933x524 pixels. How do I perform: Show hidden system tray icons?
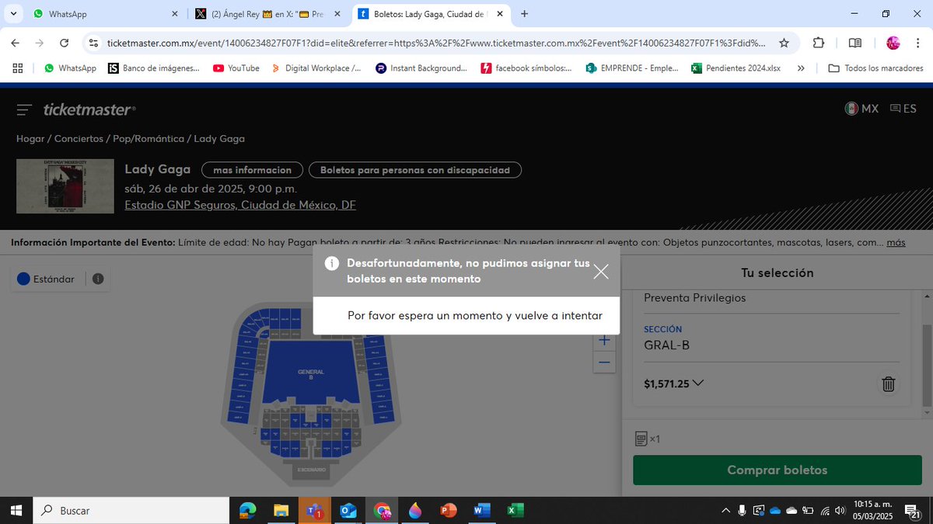(725, 511)
